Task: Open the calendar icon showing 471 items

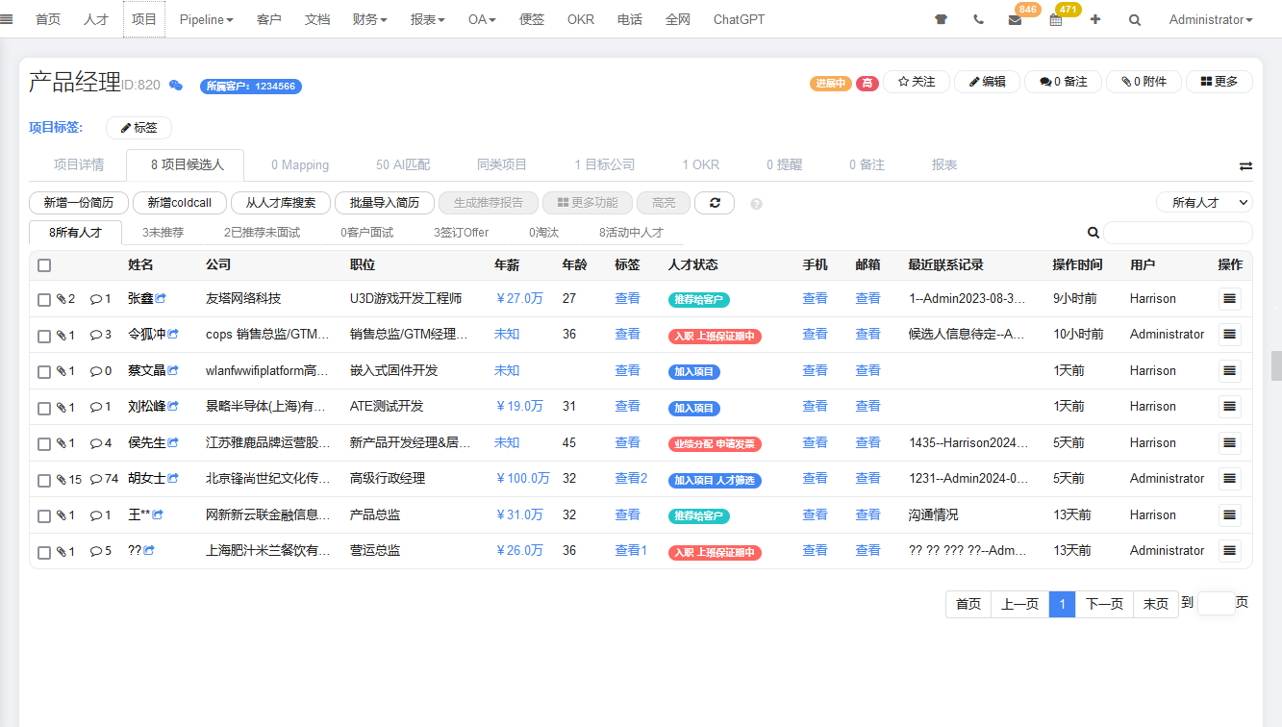Action: coord(1054,19)
